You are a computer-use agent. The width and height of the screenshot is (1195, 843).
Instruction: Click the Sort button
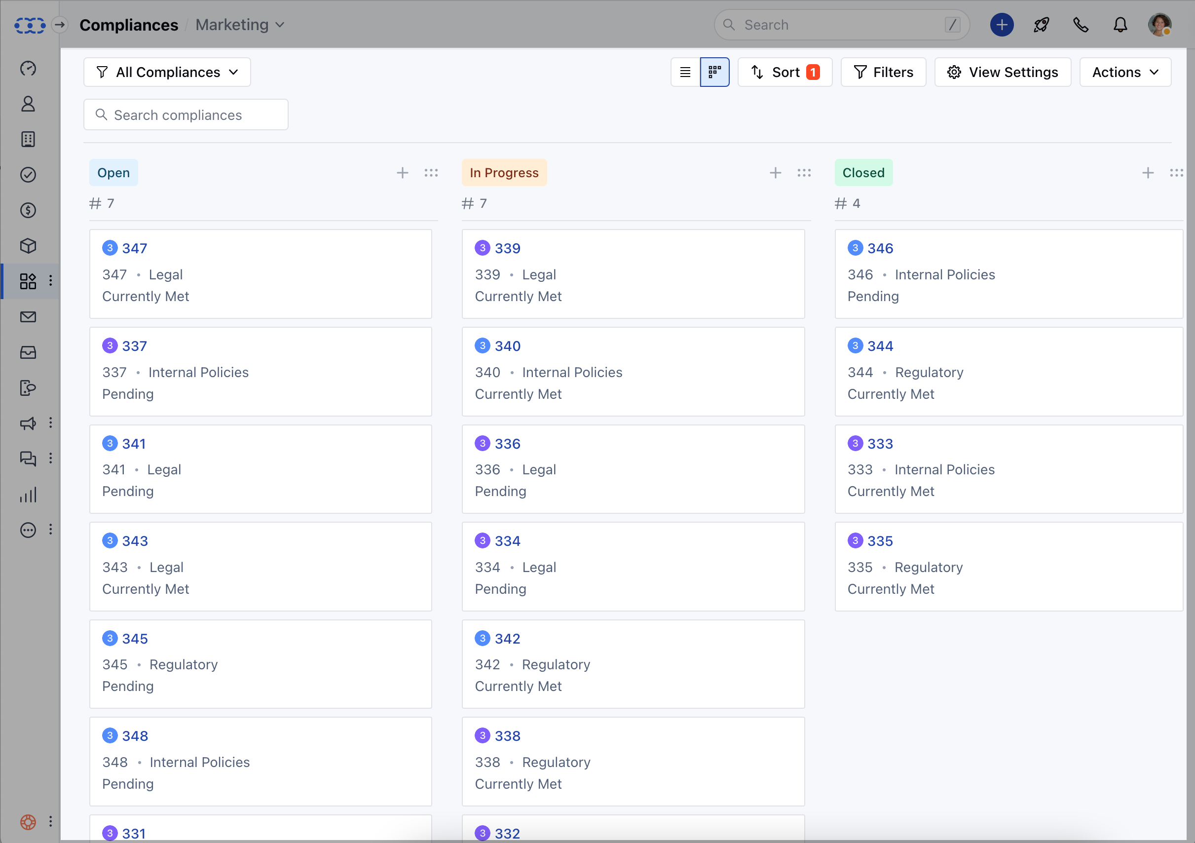(x=785, y=73)
